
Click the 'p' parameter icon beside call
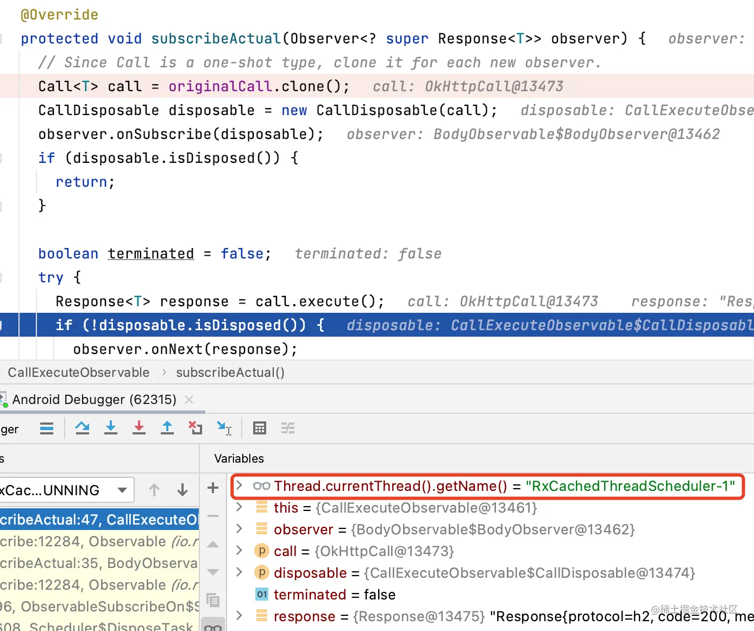pyautogui.click(x=262, y=551)
